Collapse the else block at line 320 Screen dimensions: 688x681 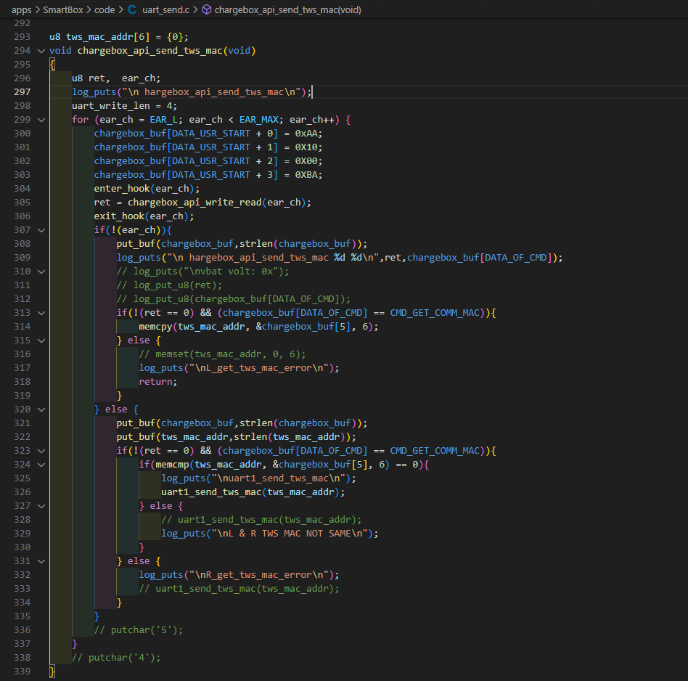(41, 409)
